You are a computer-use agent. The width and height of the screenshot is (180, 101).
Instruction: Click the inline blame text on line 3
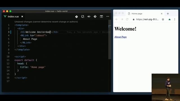pos(88,32)
